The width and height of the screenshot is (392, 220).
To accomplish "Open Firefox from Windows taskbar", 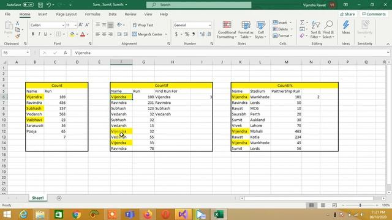I will (x=148, y=215).
